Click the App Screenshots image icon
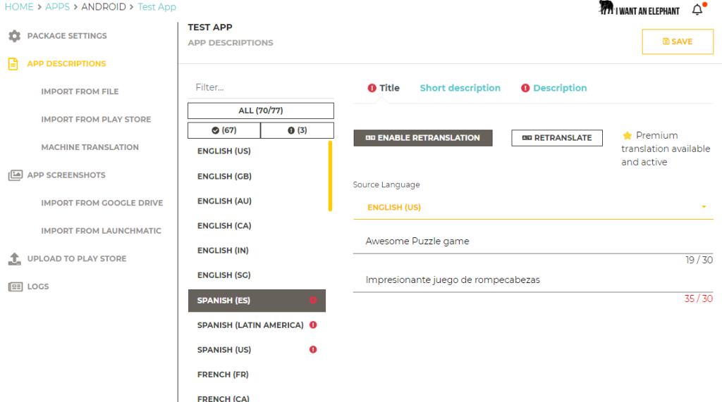The height and width of the screenshot is (402, 722). pyautogui.click(x=16, y=175)
